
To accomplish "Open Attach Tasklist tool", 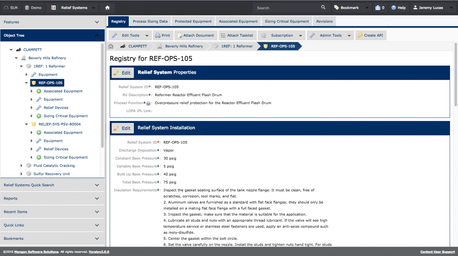I will 237,36.
